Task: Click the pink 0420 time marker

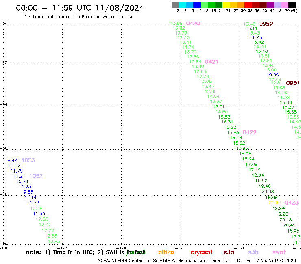Action: 193,24
